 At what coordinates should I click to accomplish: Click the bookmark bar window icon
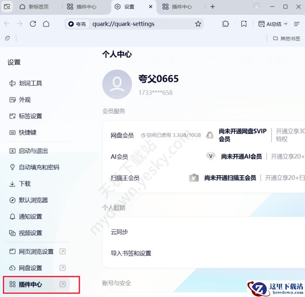pos(7,38)
